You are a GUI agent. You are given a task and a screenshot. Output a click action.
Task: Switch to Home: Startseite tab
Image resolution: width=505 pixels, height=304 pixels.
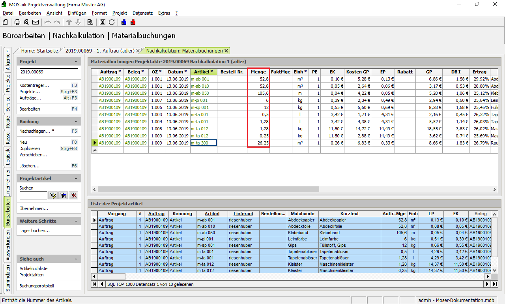point(39,51)
